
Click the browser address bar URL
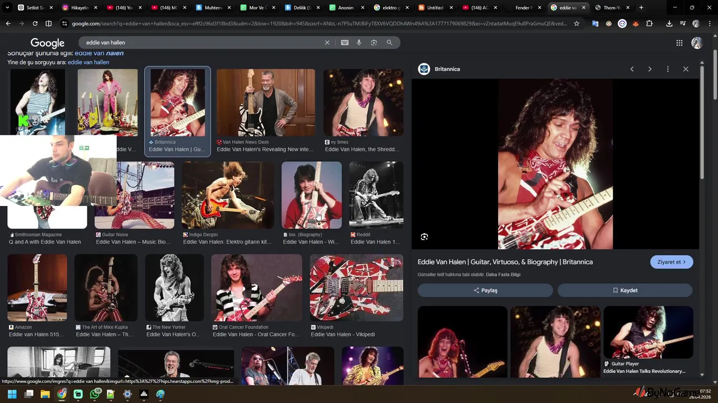click(319, 24)
